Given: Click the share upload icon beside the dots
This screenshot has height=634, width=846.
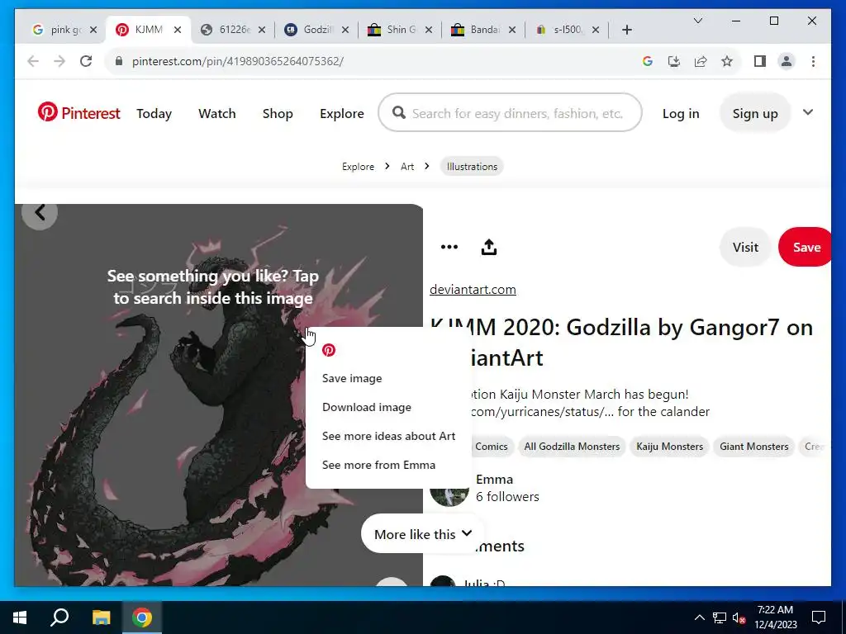Looking at the screenshot, I should pos(489,247).
